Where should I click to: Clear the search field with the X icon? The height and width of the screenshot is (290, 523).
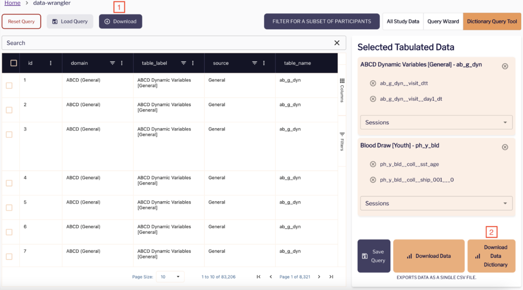point(337,43)
